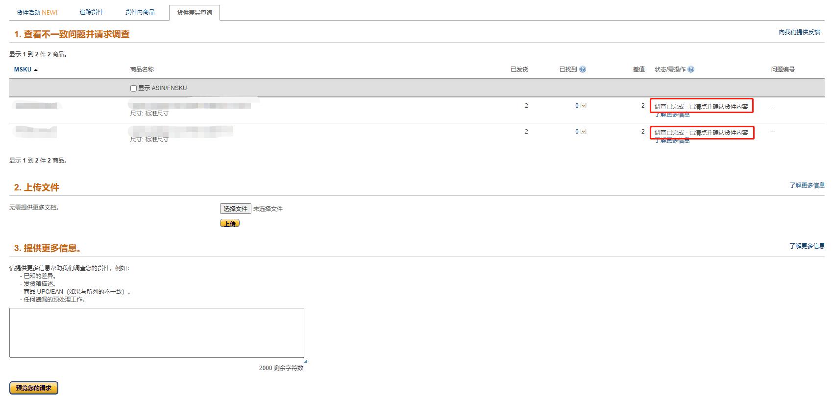
Task: Switch to the 货件内商品 tab
Action: (140, 12)
